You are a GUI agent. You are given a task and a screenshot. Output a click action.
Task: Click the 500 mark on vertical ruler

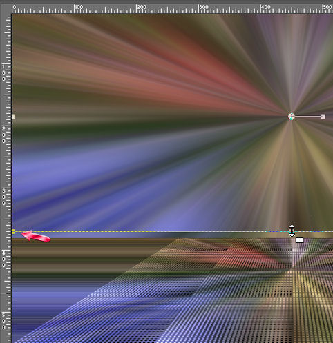(x=3, y=321)
